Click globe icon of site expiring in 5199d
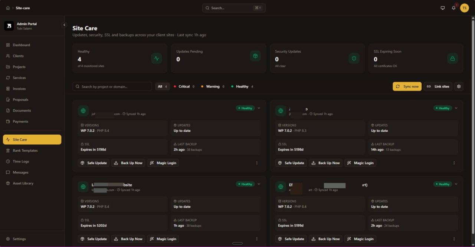This screenshot has height=247, width=475. click(x=281, y=187)
